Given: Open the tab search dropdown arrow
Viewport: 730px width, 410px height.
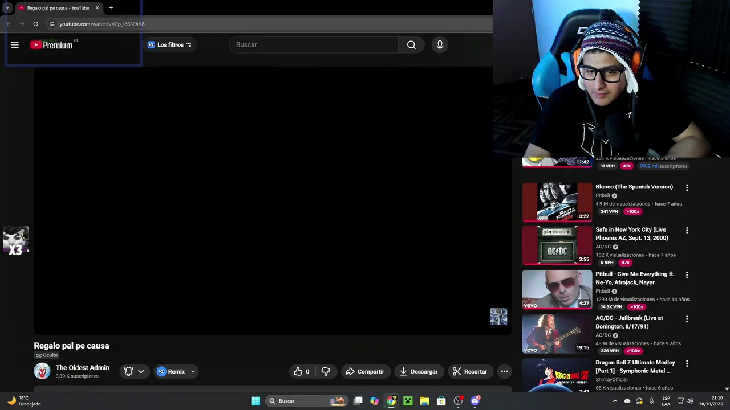Looking at the screenshot, I should click(x=7, y=8).
